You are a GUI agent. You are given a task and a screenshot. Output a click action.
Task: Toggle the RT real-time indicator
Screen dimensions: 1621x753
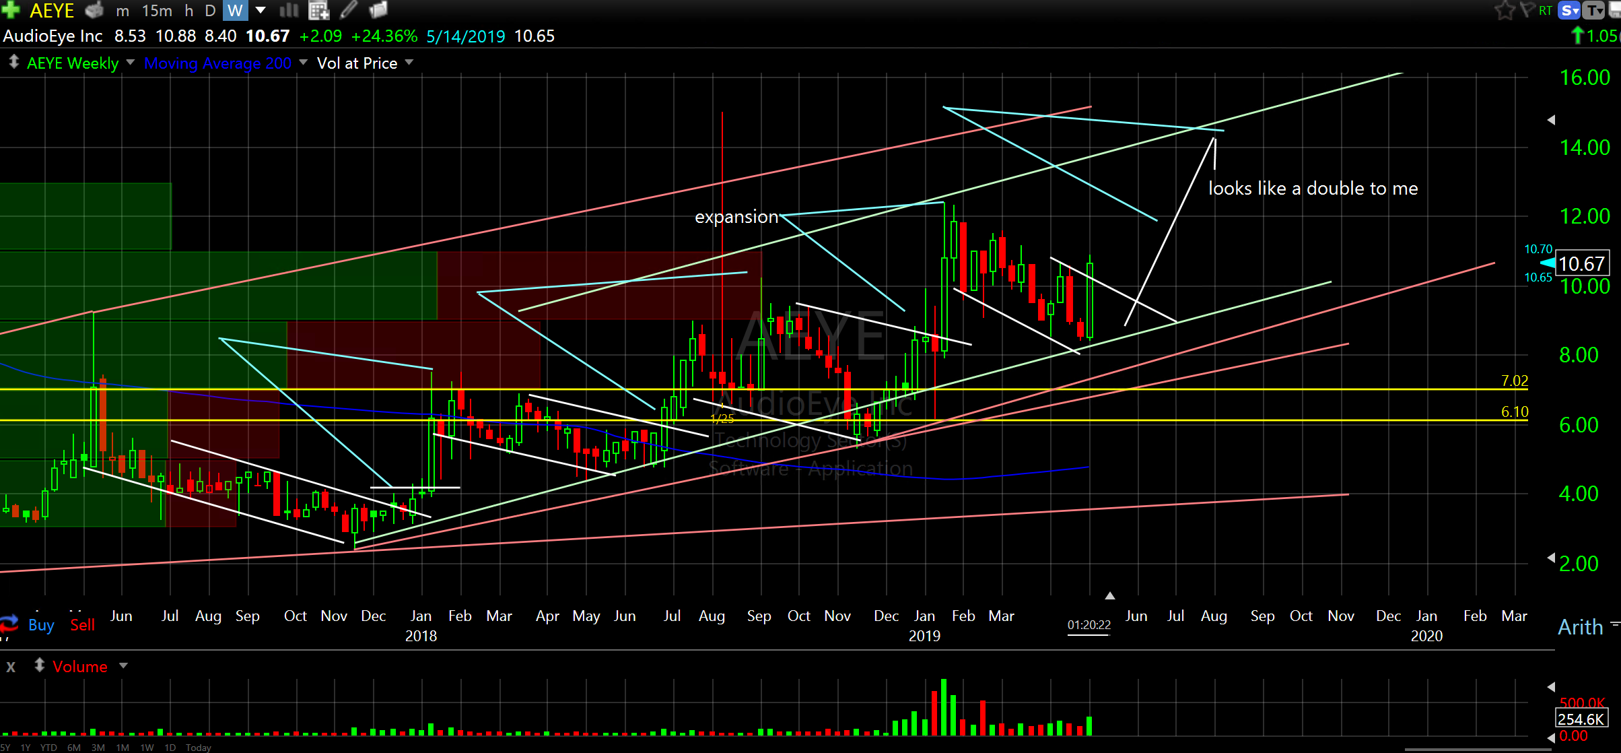click(1545, 10)
